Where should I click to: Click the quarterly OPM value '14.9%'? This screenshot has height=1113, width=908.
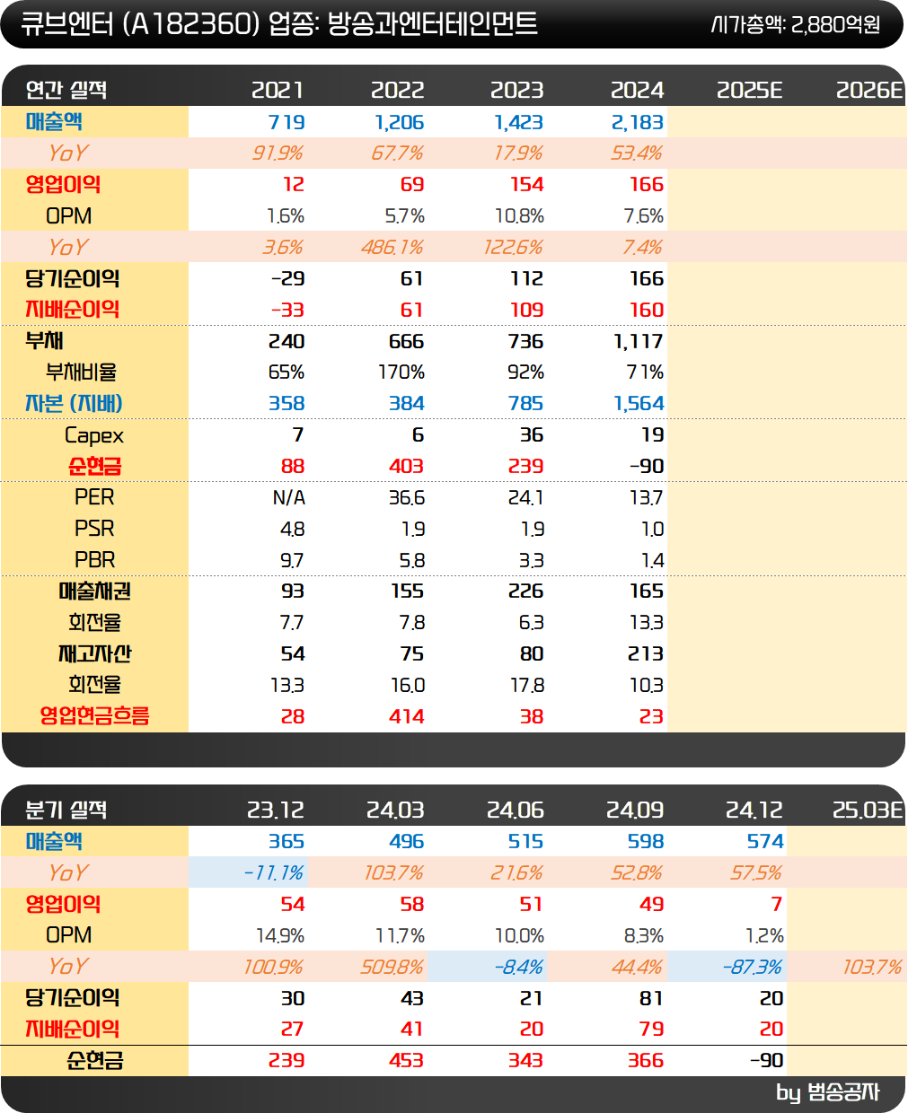pos(280,935)
